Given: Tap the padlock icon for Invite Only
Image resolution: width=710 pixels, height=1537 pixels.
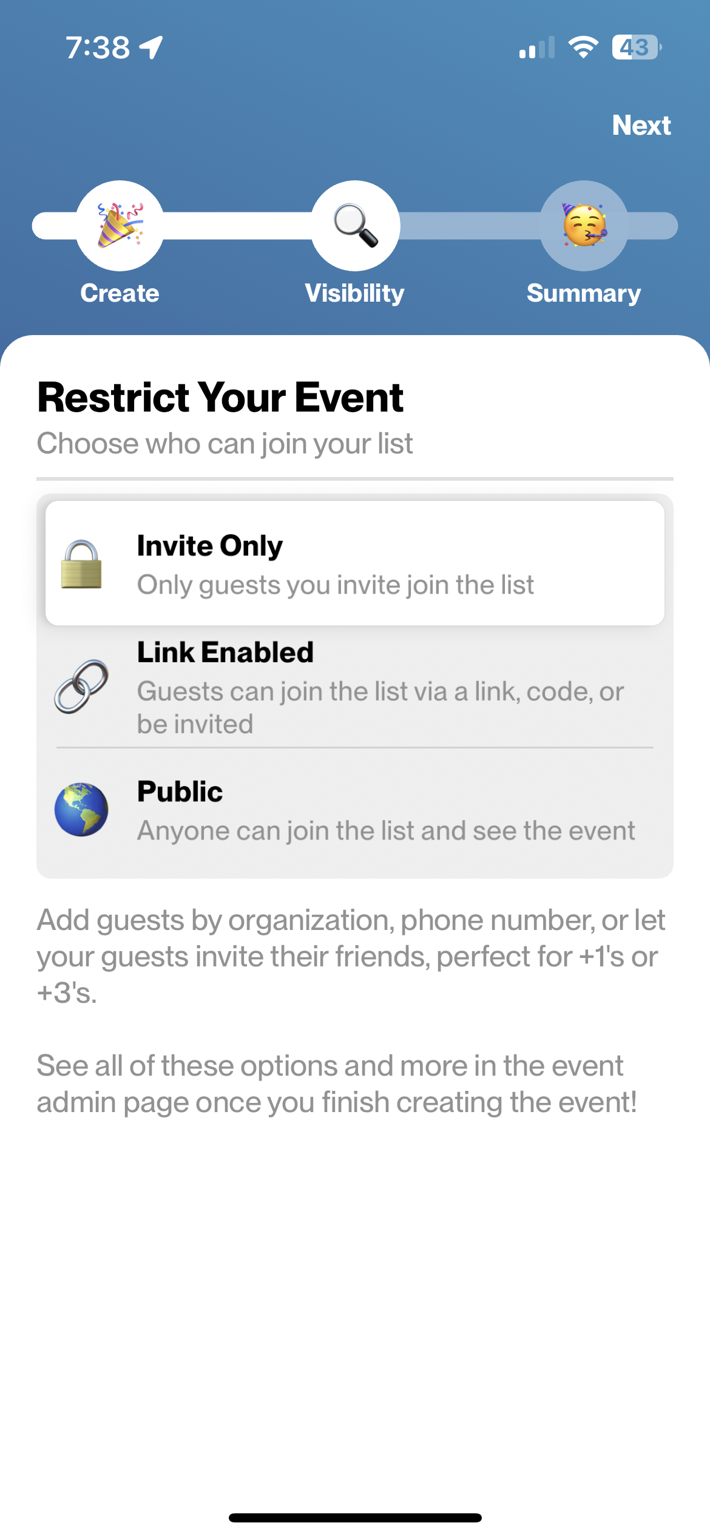Looking at the screenshot, I should (x=81, y=564).
